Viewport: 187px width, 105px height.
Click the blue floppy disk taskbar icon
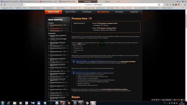tap(39, 103)
